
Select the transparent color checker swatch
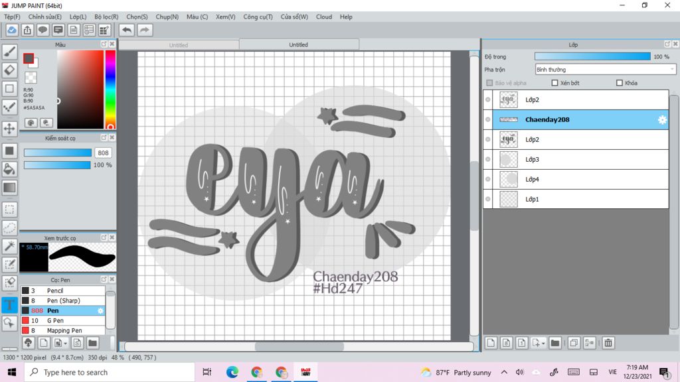[31, 78]
